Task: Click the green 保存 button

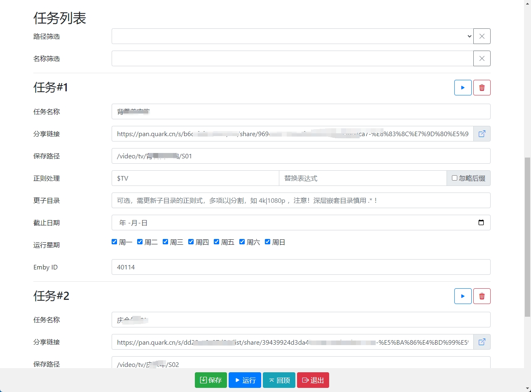Action: coord(211,380)
